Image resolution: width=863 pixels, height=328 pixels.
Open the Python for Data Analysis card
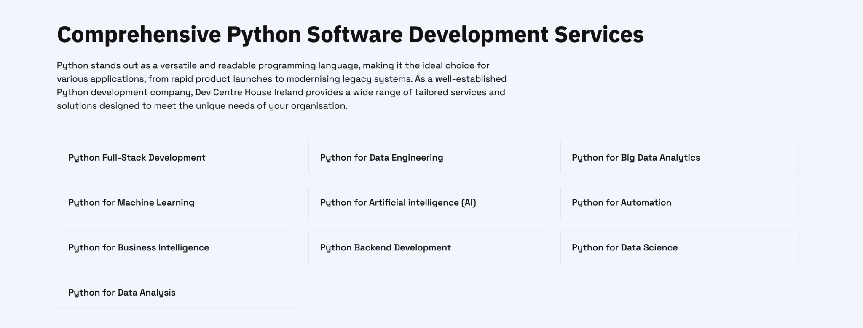point(176,293)
